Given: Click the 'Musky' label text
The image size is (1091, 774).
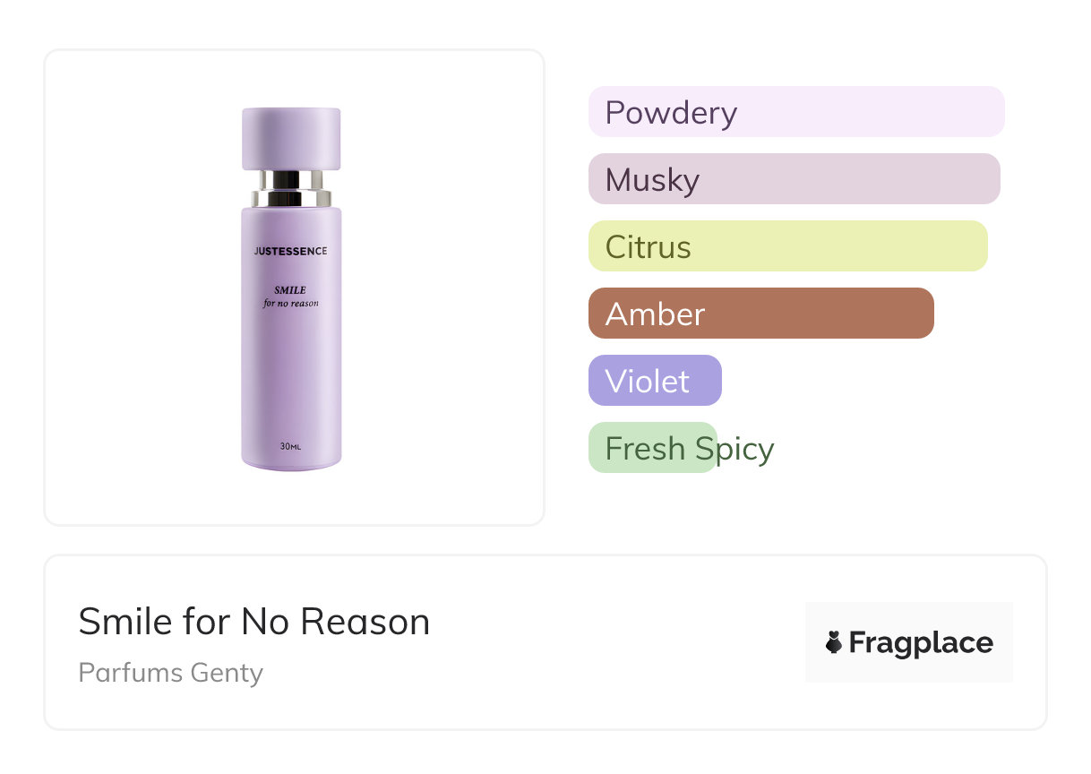Looking at the screenshot, I should click(x=652, y=179).
